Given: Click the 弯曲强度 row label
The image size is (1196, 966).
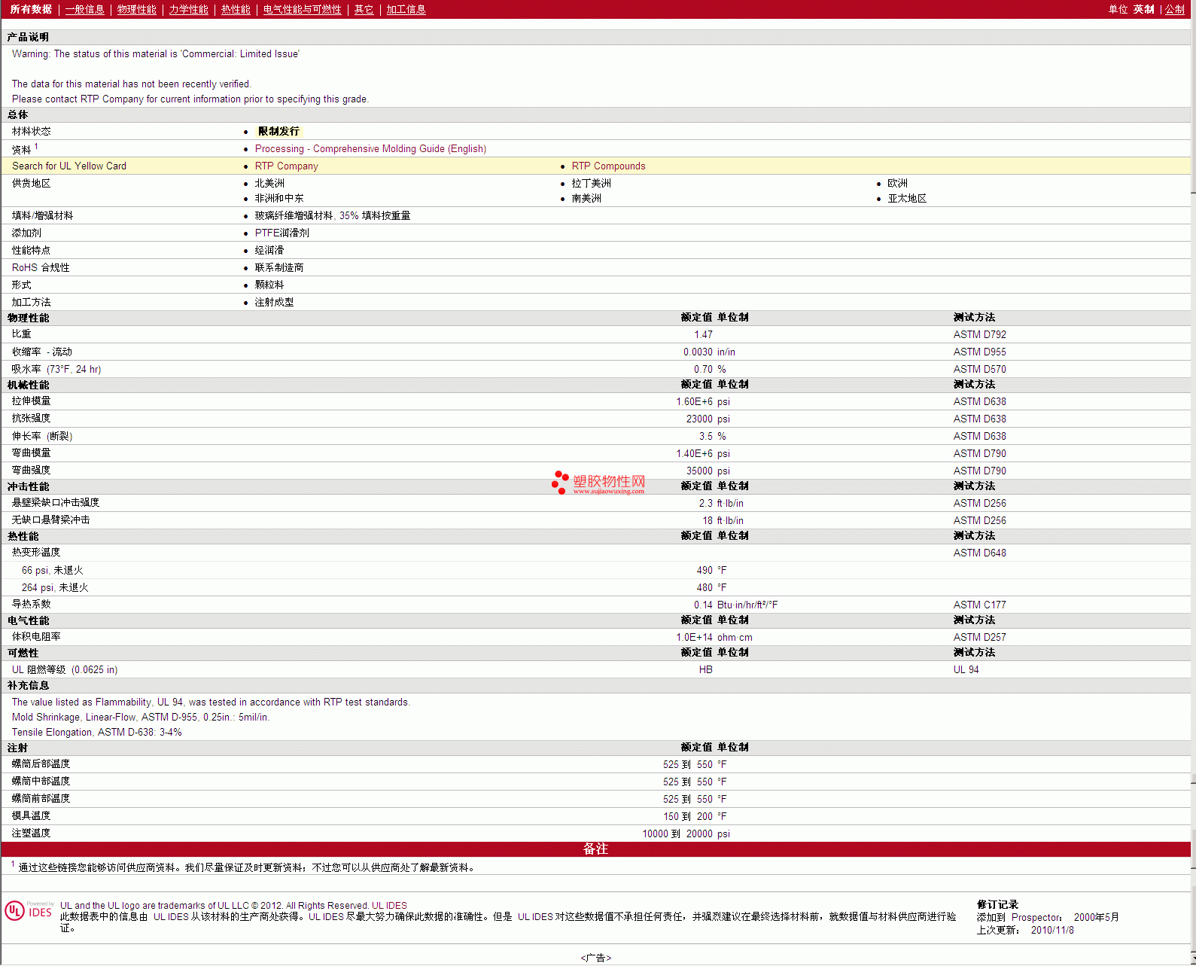Looking at the screenshot, I should coord(31,471).
